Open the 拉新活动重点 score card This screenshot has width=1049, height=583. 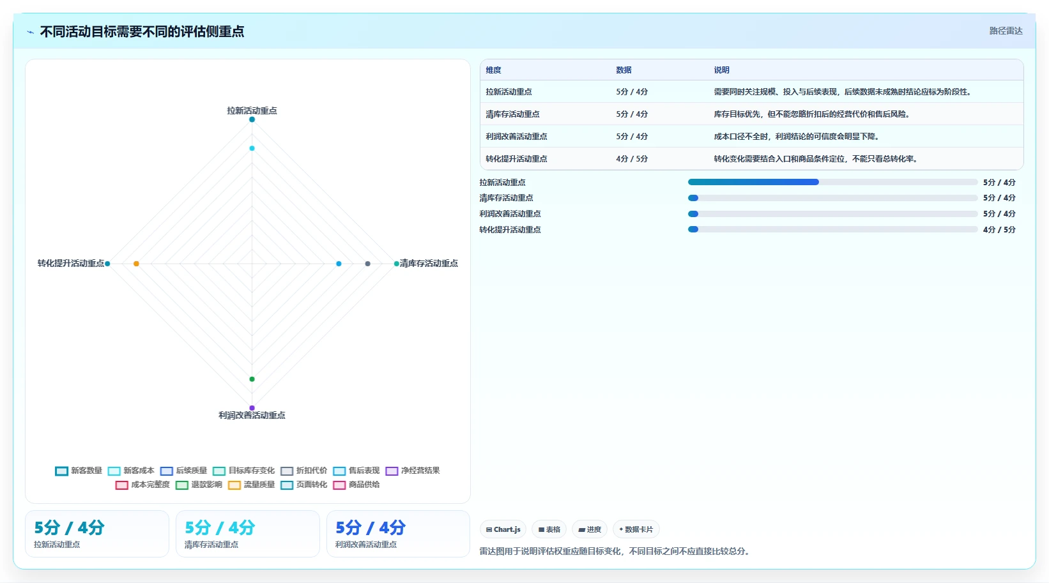(97, 534)
